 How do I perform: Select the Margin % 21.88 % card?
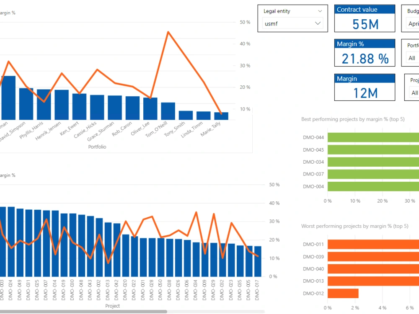(365, 53)
